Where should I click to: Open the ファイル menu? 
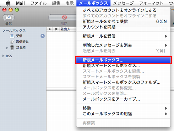[x=38, y=3]
